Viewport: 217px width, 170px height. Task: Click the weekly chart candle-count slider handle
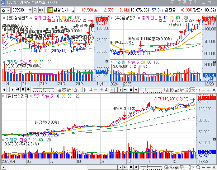145,90
